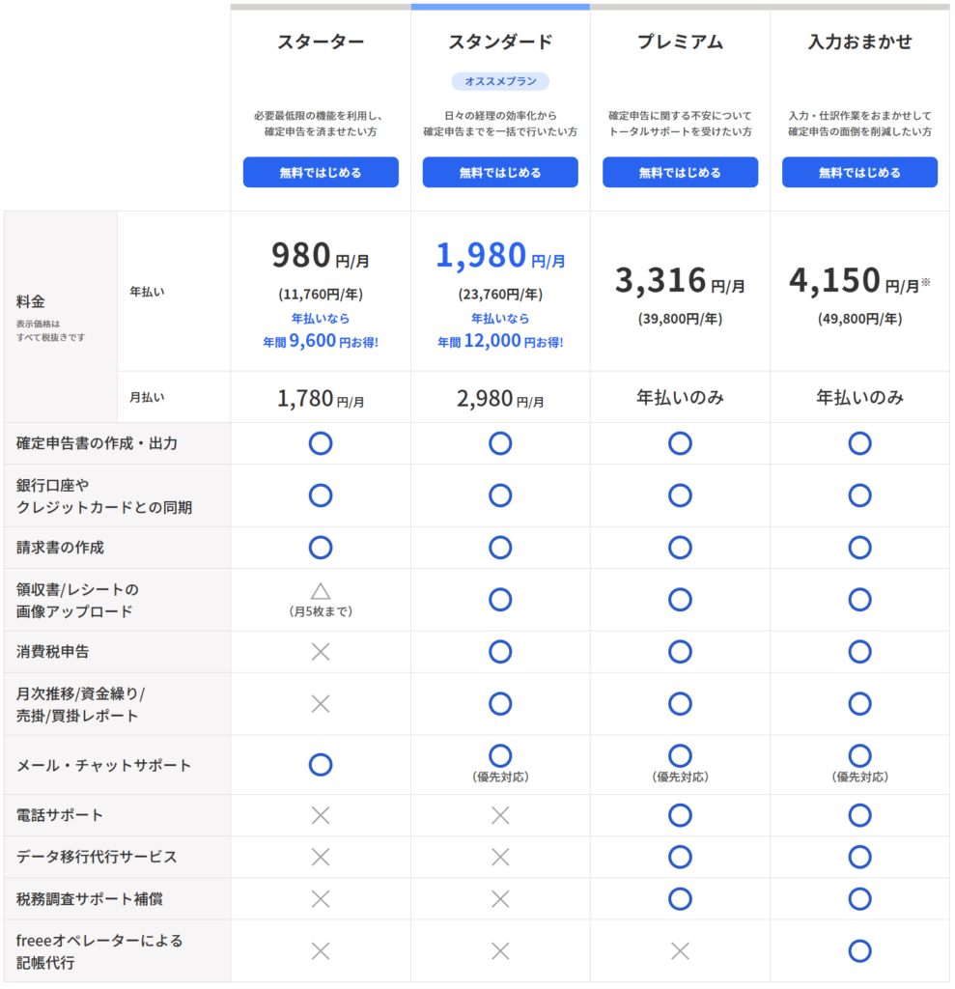This screenshot has height=989, width=955.
Task: Click circle for メール・チャットサポート in スターター
Action: point(321,765)
